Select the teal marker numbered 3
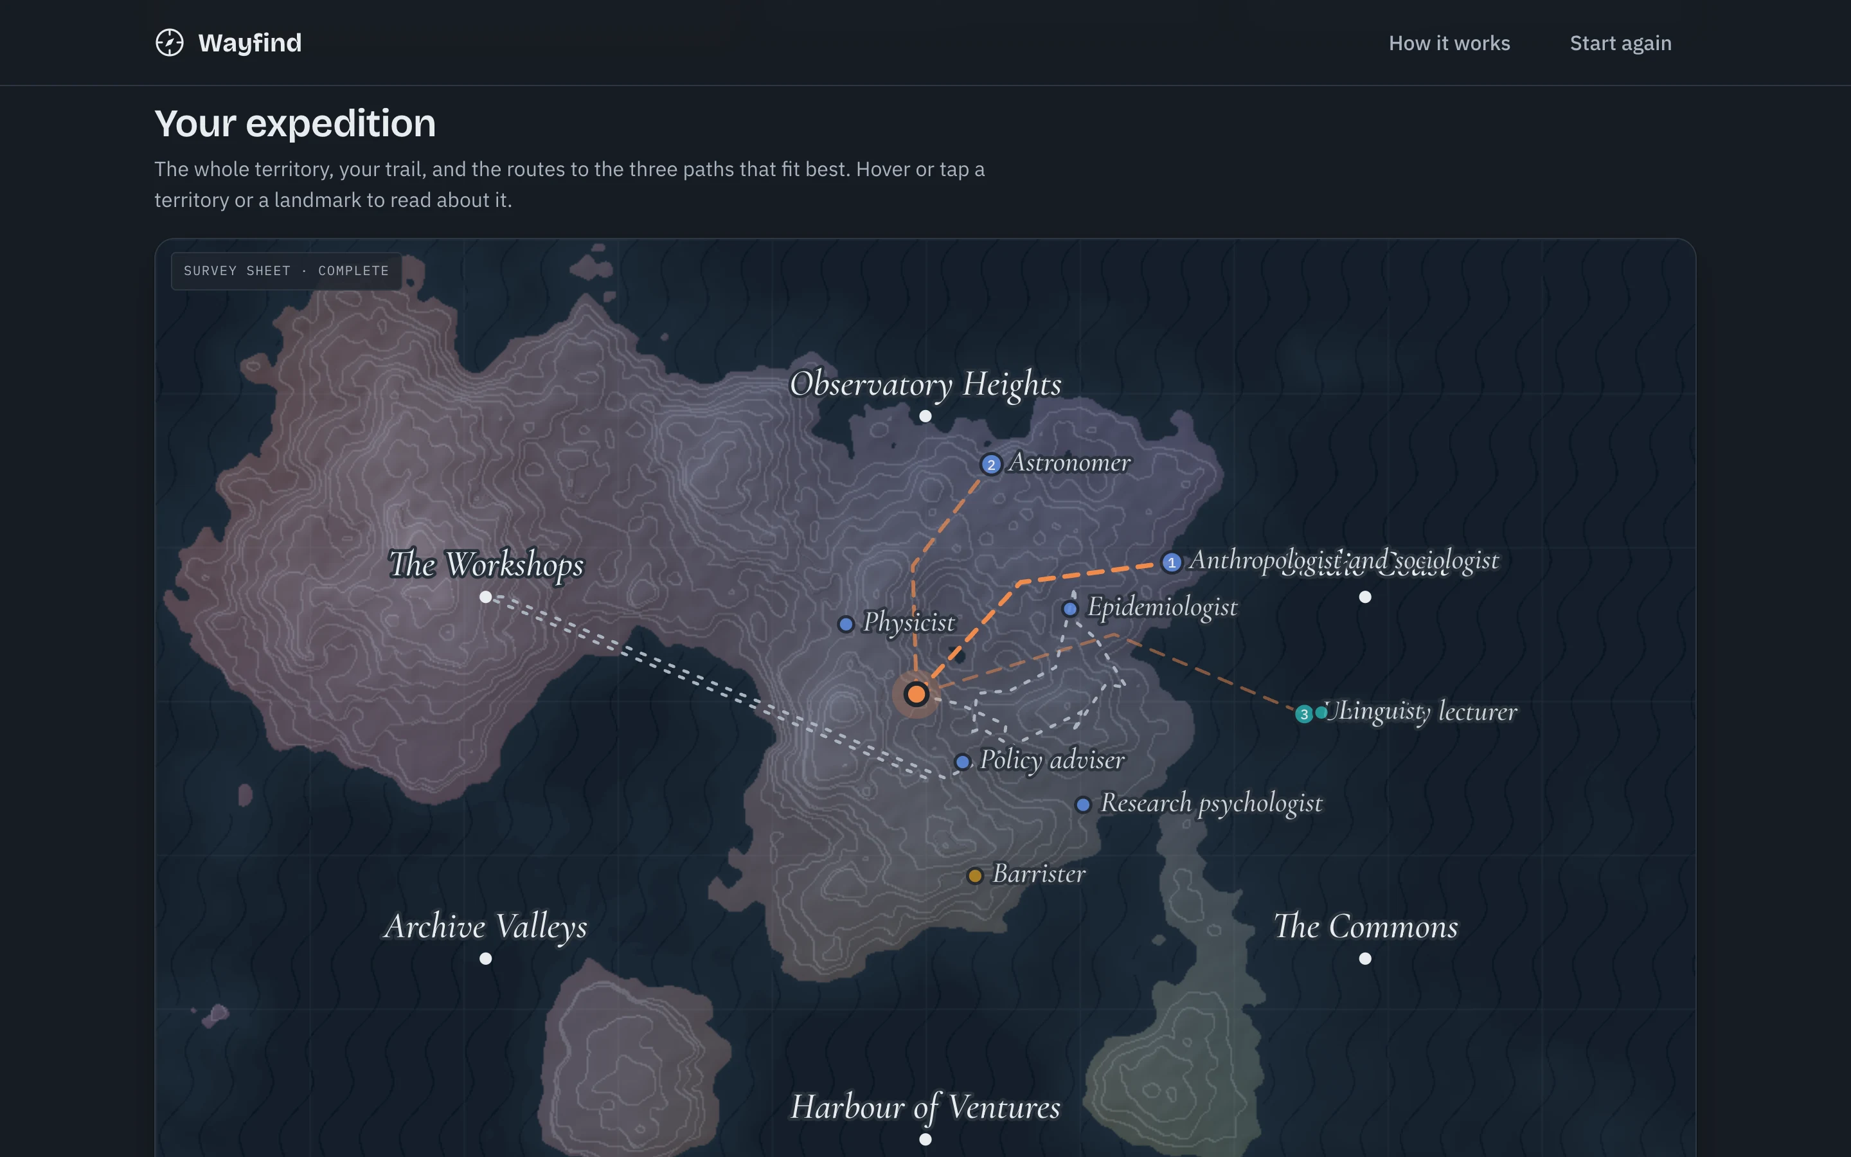Image resolution: width=1851 pixels, height=1157 pixels. (x=1303, y=714)
